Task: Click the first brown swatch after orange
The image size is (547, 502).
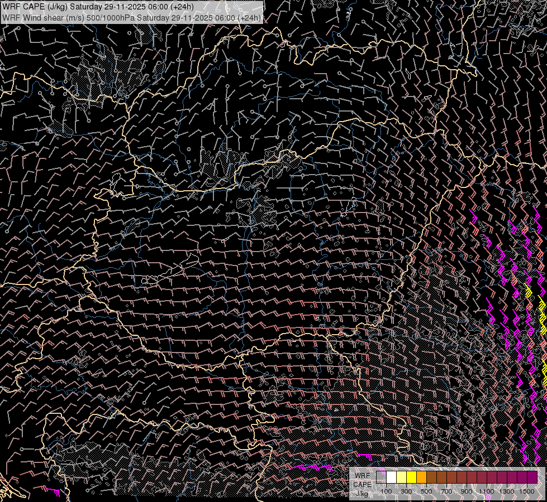Action: pyautogui.click(x=432, y=477)
